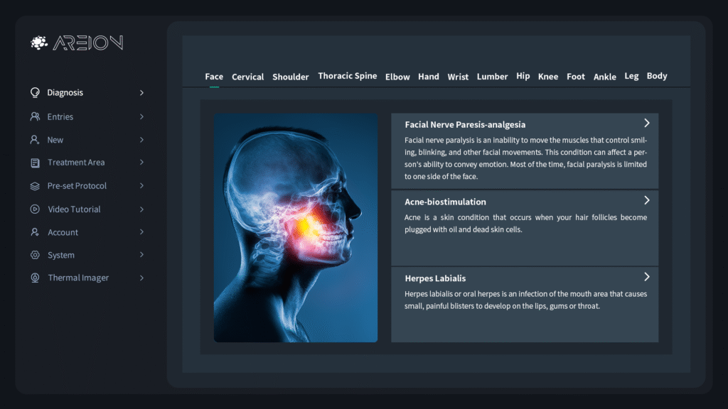
Task: Expand the Account menu chevron
Action: click(x=141, y=232)
